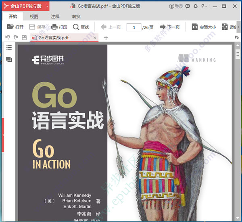Viewport: 242px width, 222px height.
Task: Click the page number input field
Action: (134, 27)
